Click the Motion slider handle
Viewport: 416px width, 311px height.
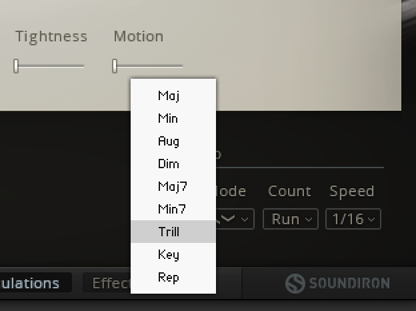point(115,66)
